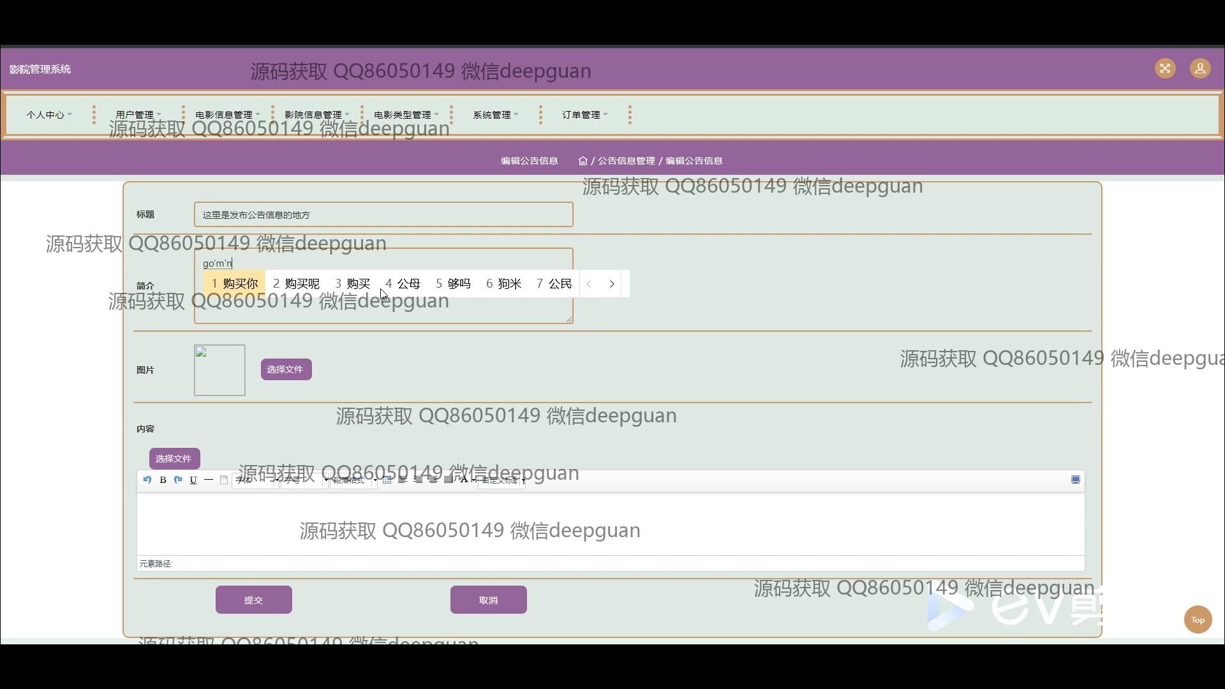Go to previous IME candidate page
Viewport: 1225px width, 689px height.
coord(590,284)
